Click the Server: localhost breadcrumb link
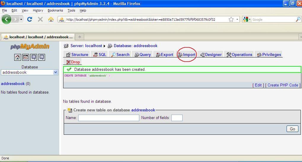302x162 pixels. click(86, 46)
